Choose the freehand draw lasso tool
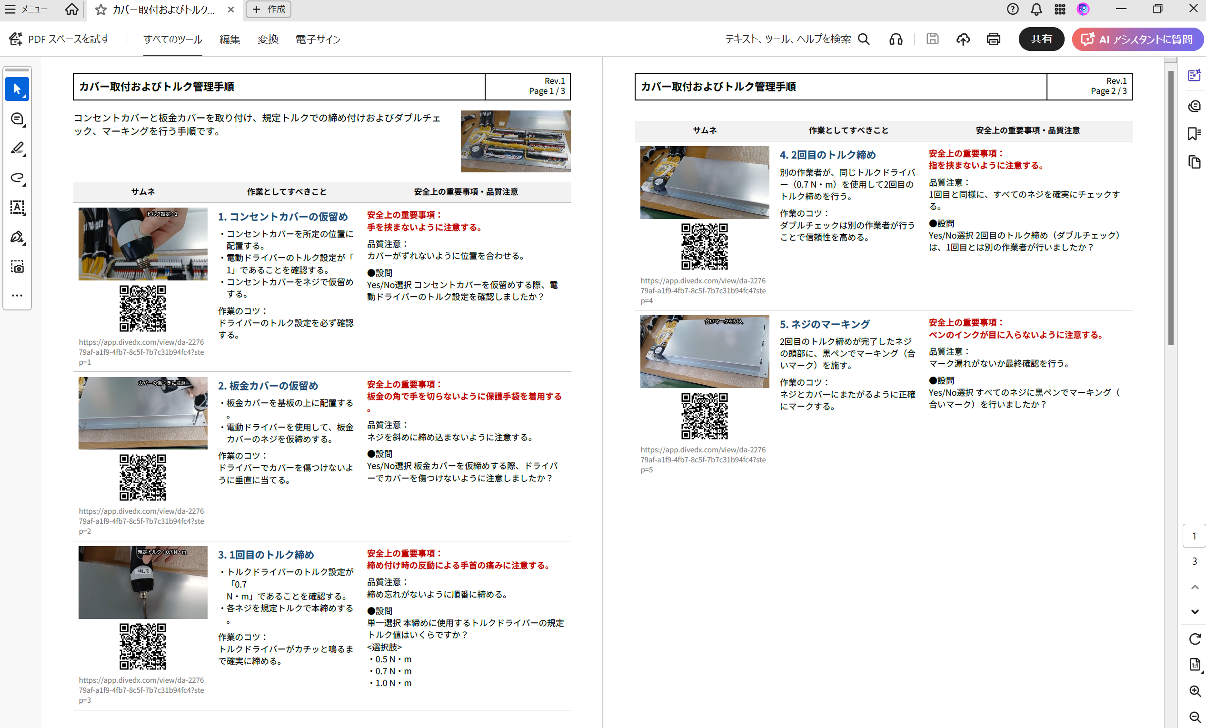1206x728 pixels. tap(17, 178)
